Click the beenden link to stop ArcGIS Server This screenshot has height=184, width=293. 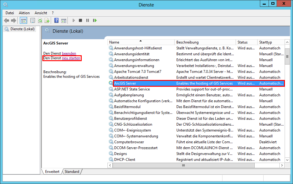click(68, 53)
